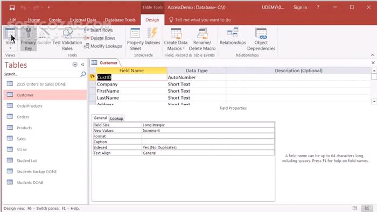Select the 2015 Orders by Sales DONE table
Image resolution: width=377 pixels, height=212 pixels.
click(45, 84)
